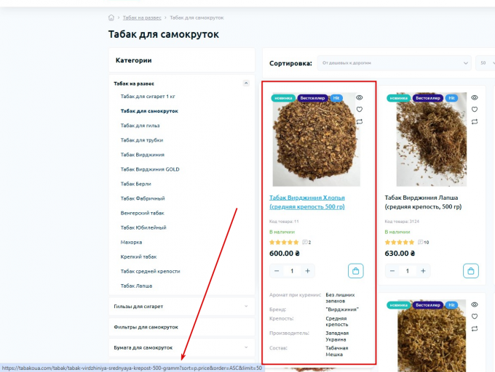Viewport: 495px width, 372px height.
Task: Open category 'Табак Берли'
Action: [x=135, y=184]
